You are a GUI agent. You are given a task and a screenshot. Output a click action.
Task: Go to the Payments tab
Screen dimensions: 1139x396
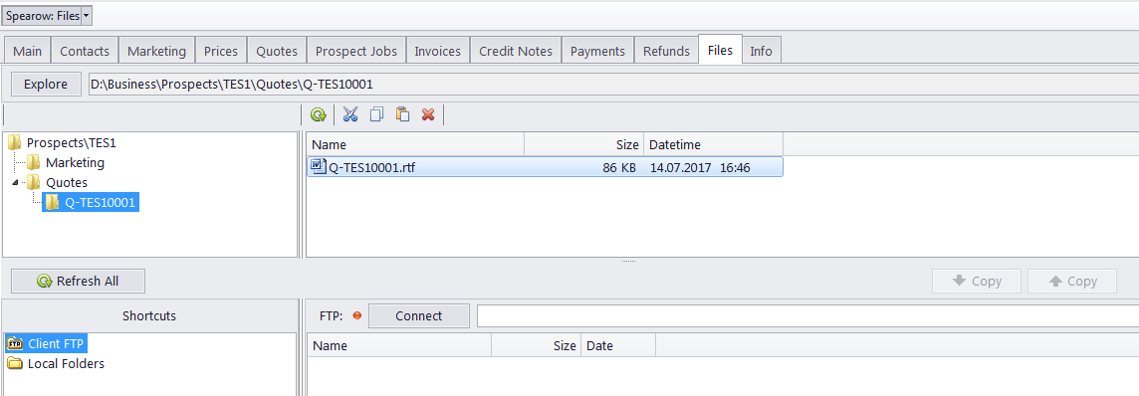pyautogui.click(x=597, y=51)
